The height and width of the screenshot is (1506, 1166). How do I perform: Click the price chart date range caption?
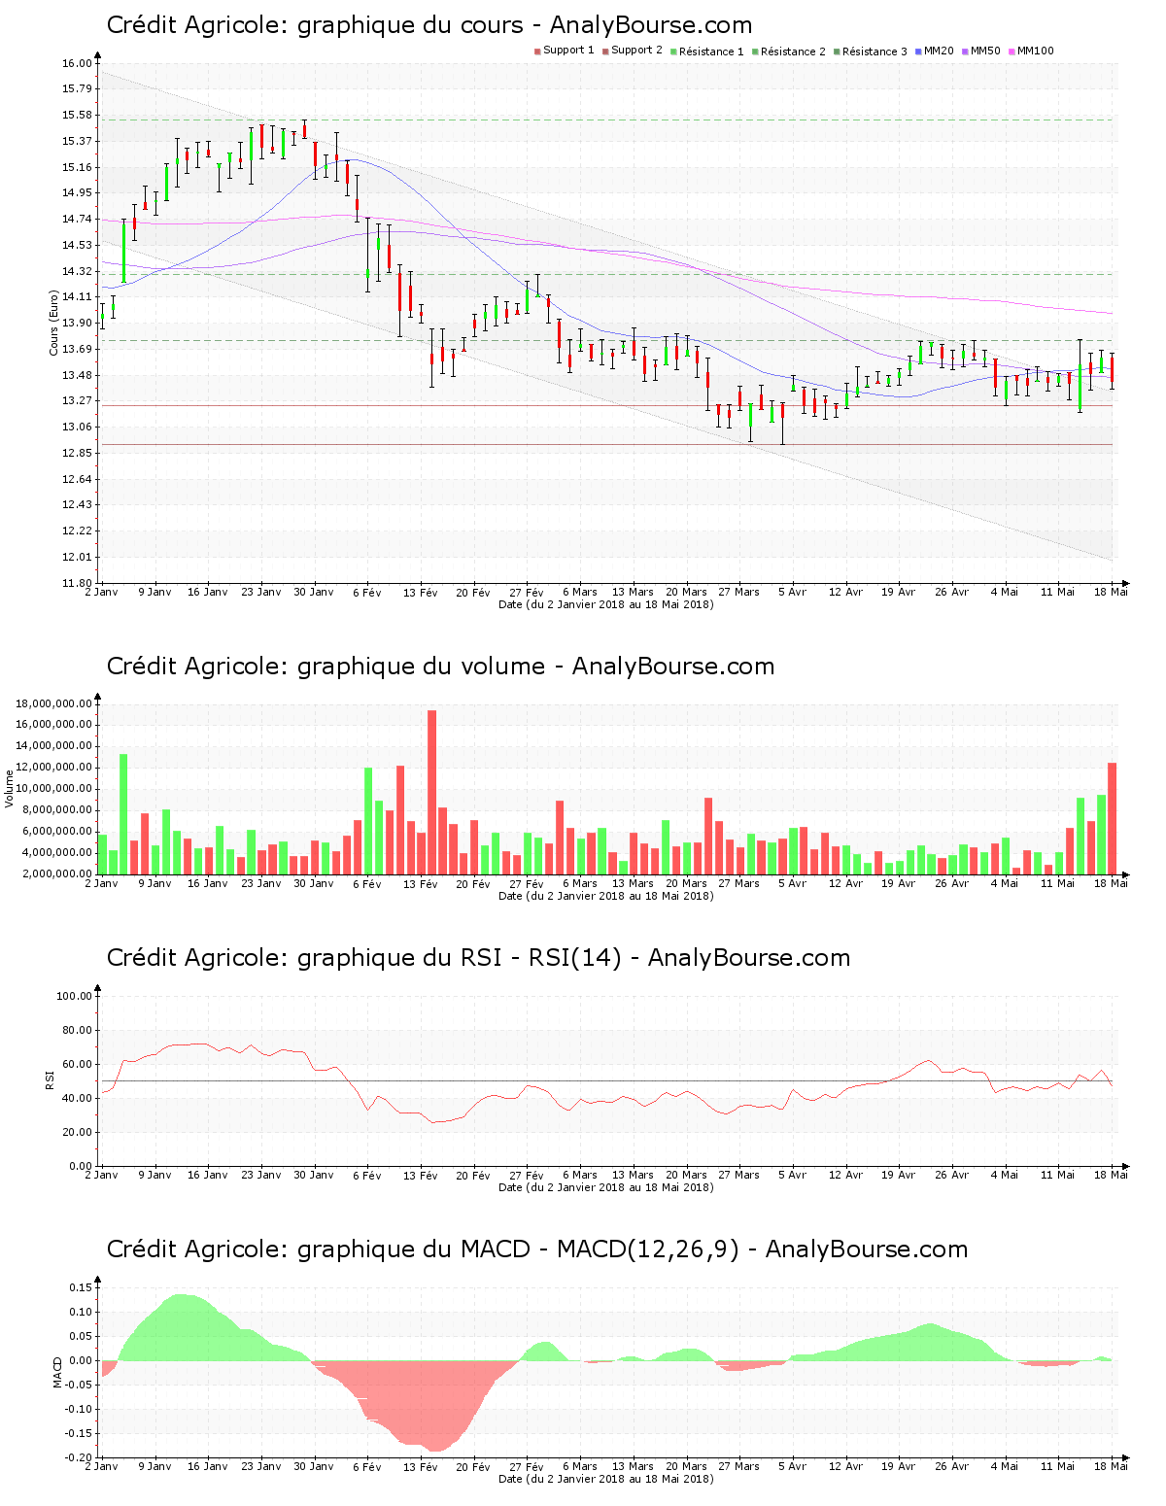pos(606,604)
